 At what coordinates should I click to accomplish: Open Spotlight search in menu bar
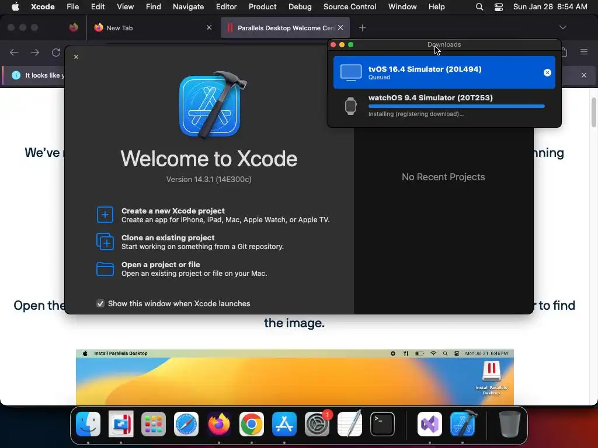click(479, 7)
